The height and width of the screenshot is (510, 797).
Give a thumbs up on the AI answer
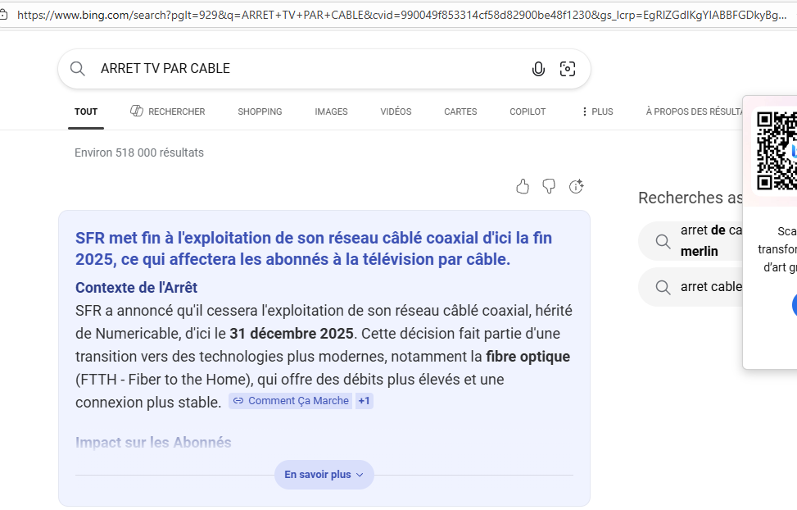[523, 186]
